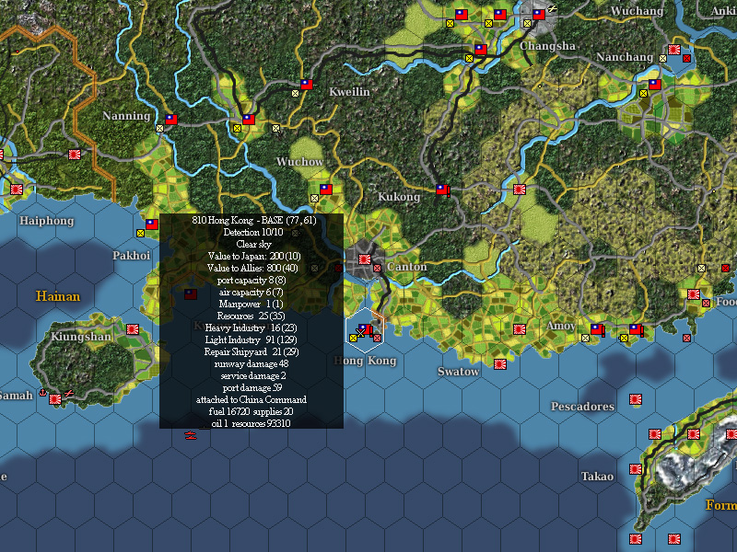
Task: Click the Chinese flag beside Kukong
Action: tap(442, 190)
